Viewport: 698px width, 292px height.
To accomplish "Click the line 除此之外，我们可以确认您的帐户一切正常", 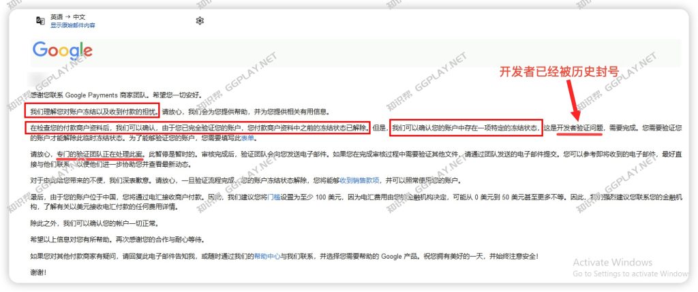I will click(x=94, y=223).
